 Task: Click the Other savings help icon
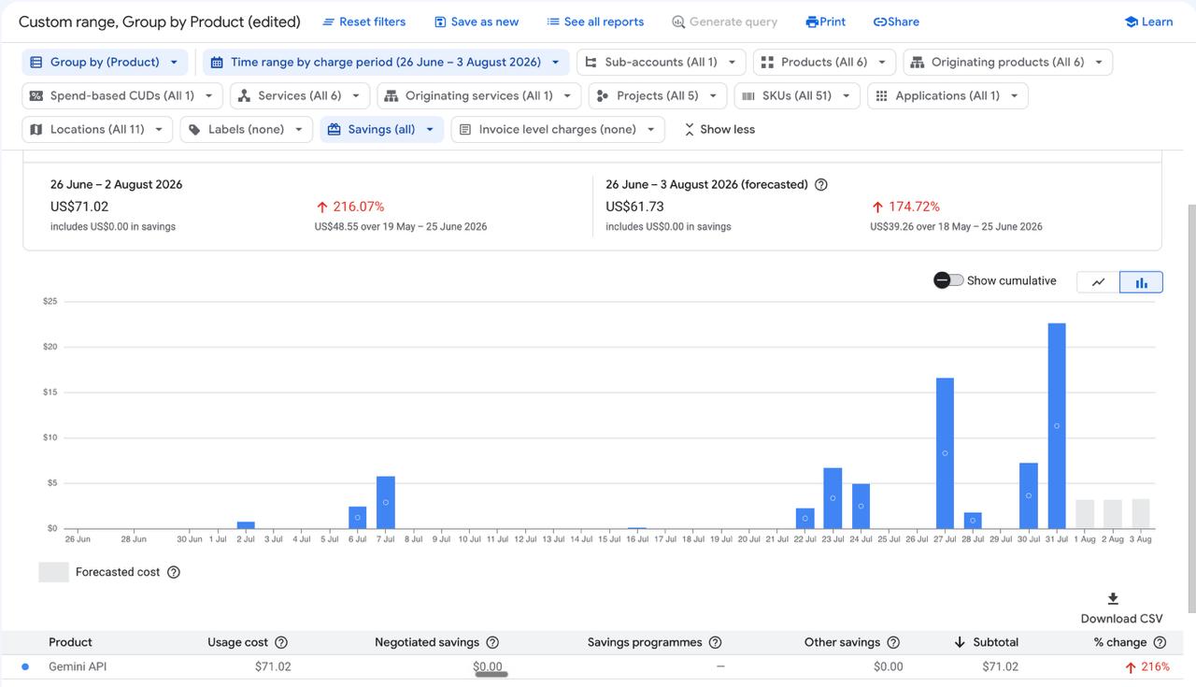(893, 642)
